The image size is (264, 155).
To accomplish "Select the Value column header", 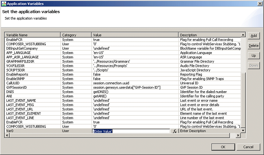I will pyautogui.click(x=135, y=35).
